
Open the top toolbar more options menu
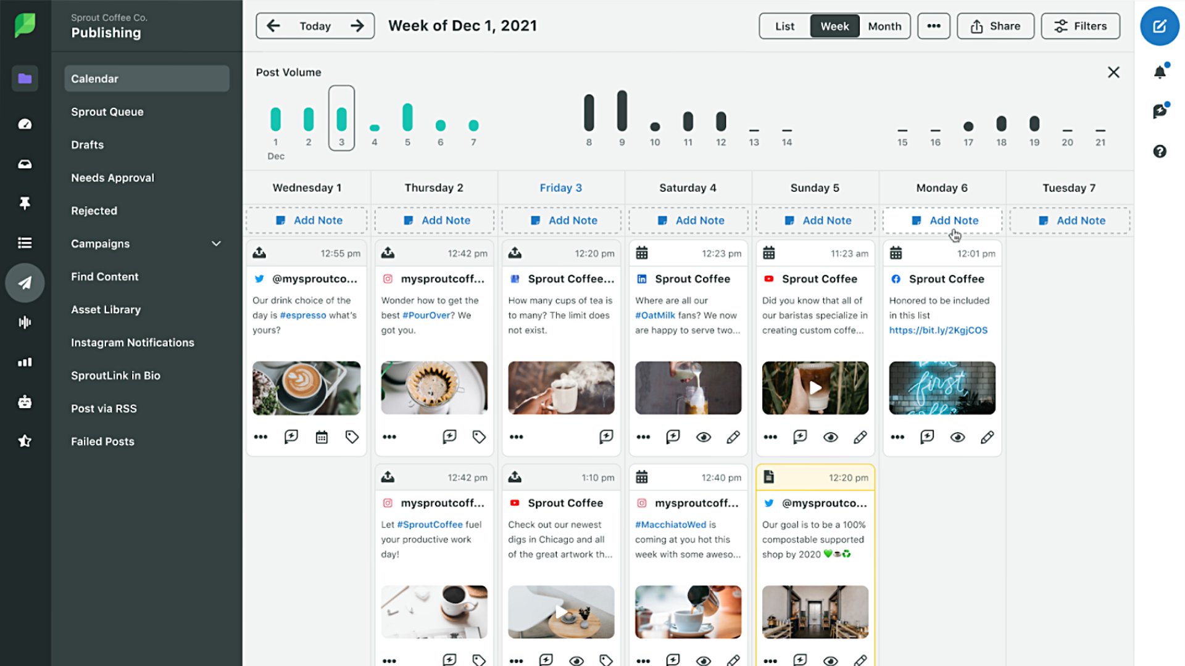tap(934, 26)
